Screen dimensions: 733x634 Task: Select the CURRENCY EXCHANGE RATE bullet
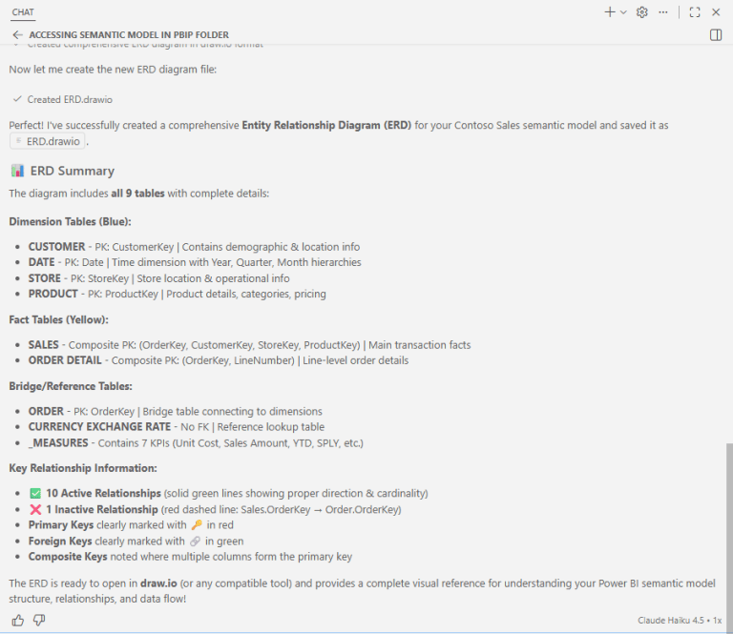pyautogui.click(x=177, y=427)
